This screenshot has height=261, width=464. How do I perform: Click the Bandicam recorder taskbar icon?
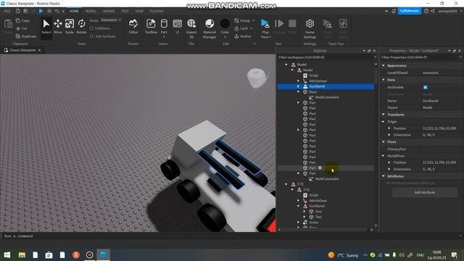coord(90,254)
